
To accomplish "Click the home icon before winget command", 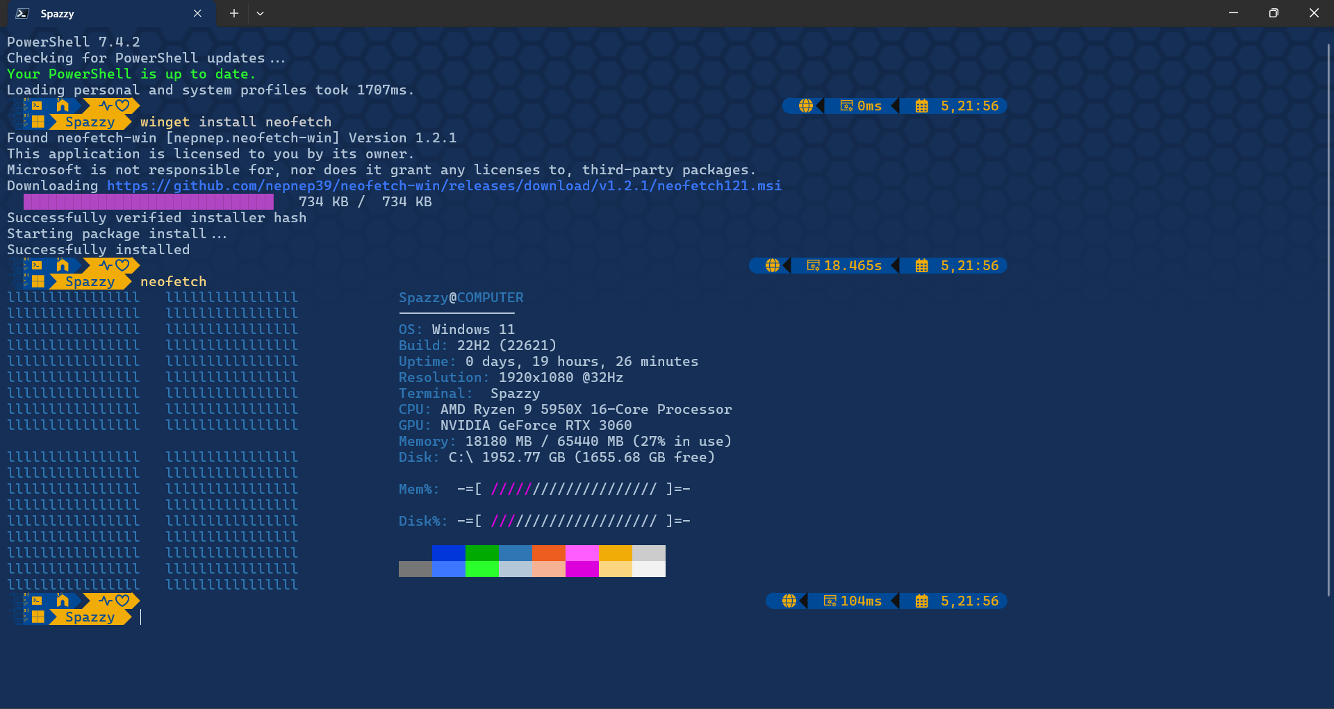I will tap(63, 106).
